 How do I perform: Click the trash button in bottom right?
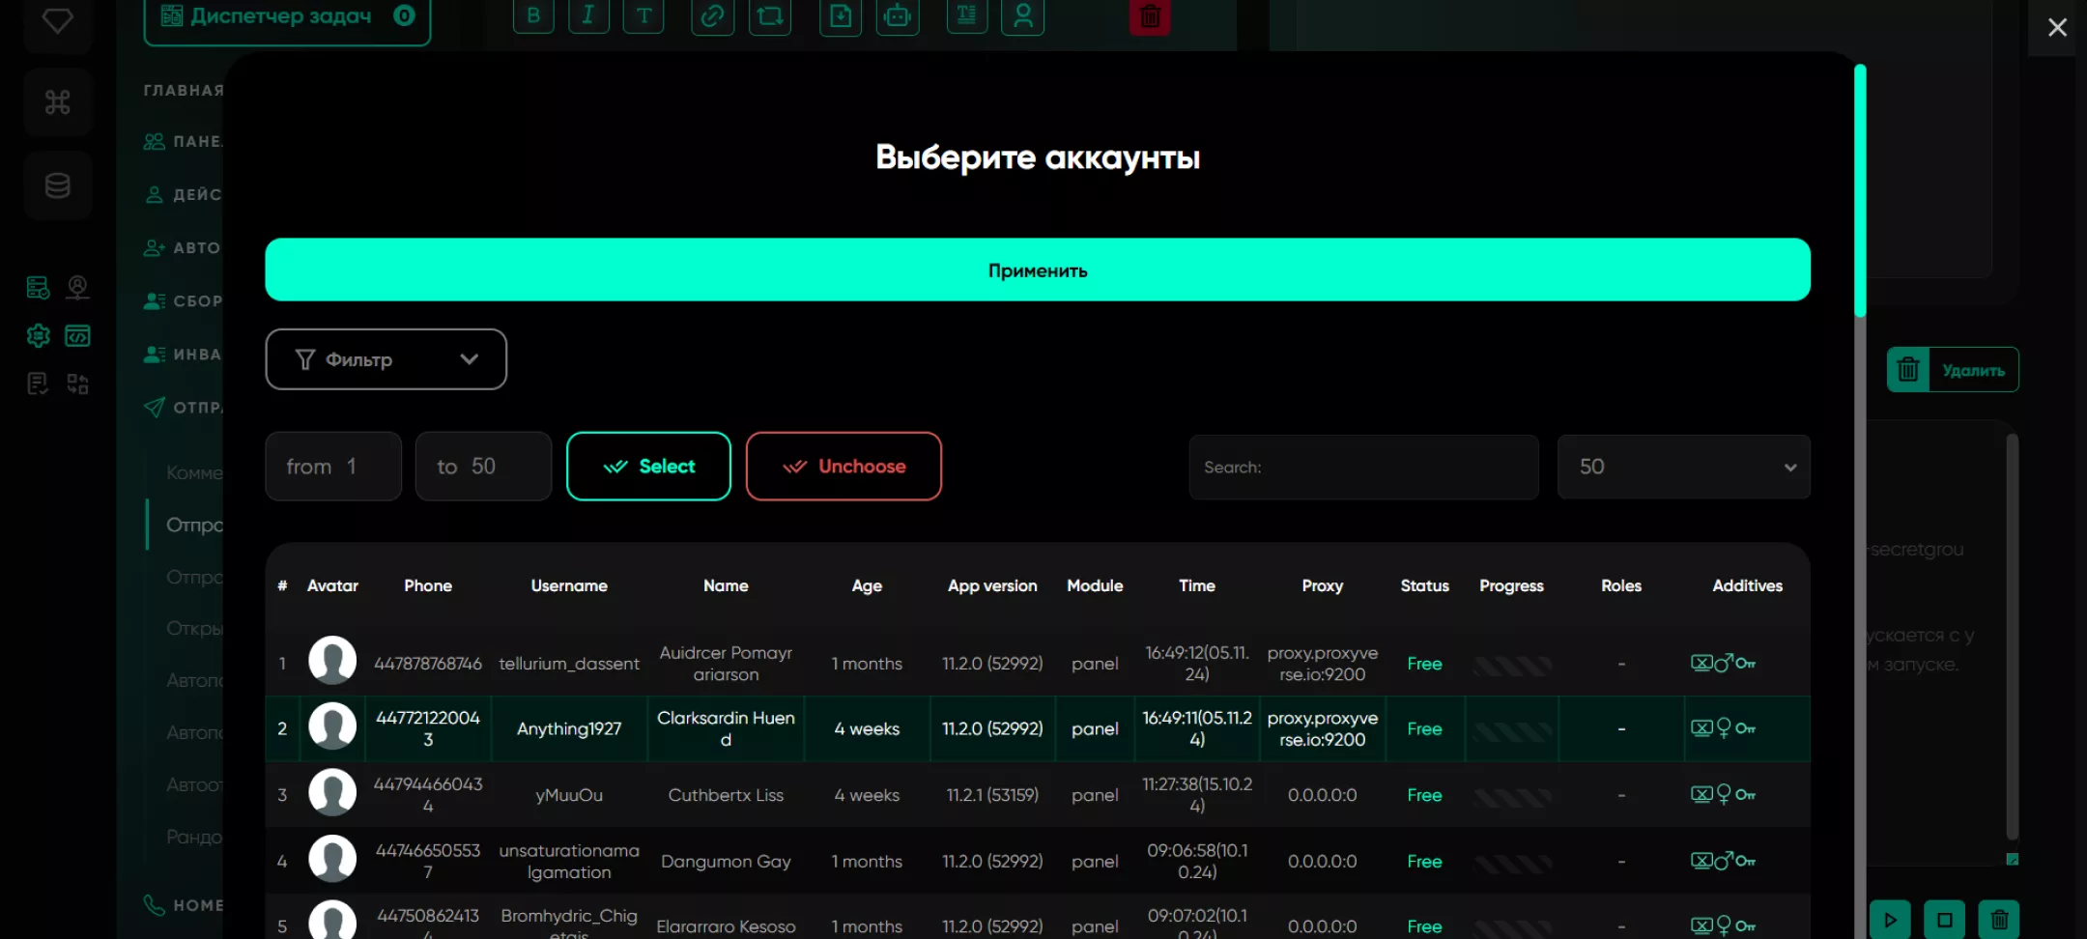tap(1999, 920)
